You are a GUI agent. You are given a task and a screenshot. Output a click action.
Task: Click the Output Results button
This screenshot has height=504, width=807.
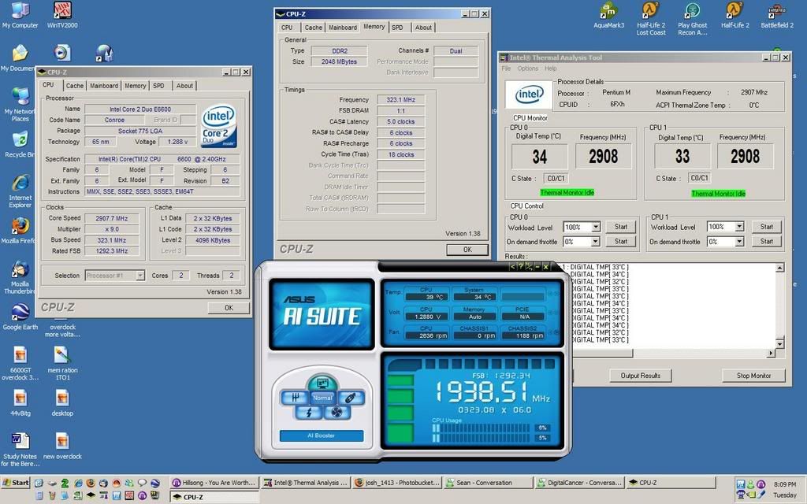pyautogui.click(x=640, y=376)
